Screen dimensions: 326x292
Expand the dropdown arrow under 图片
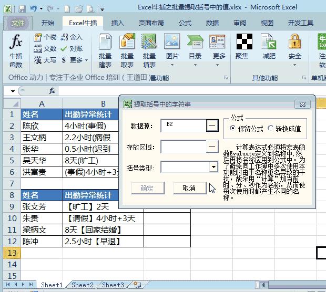coord(172,65)
